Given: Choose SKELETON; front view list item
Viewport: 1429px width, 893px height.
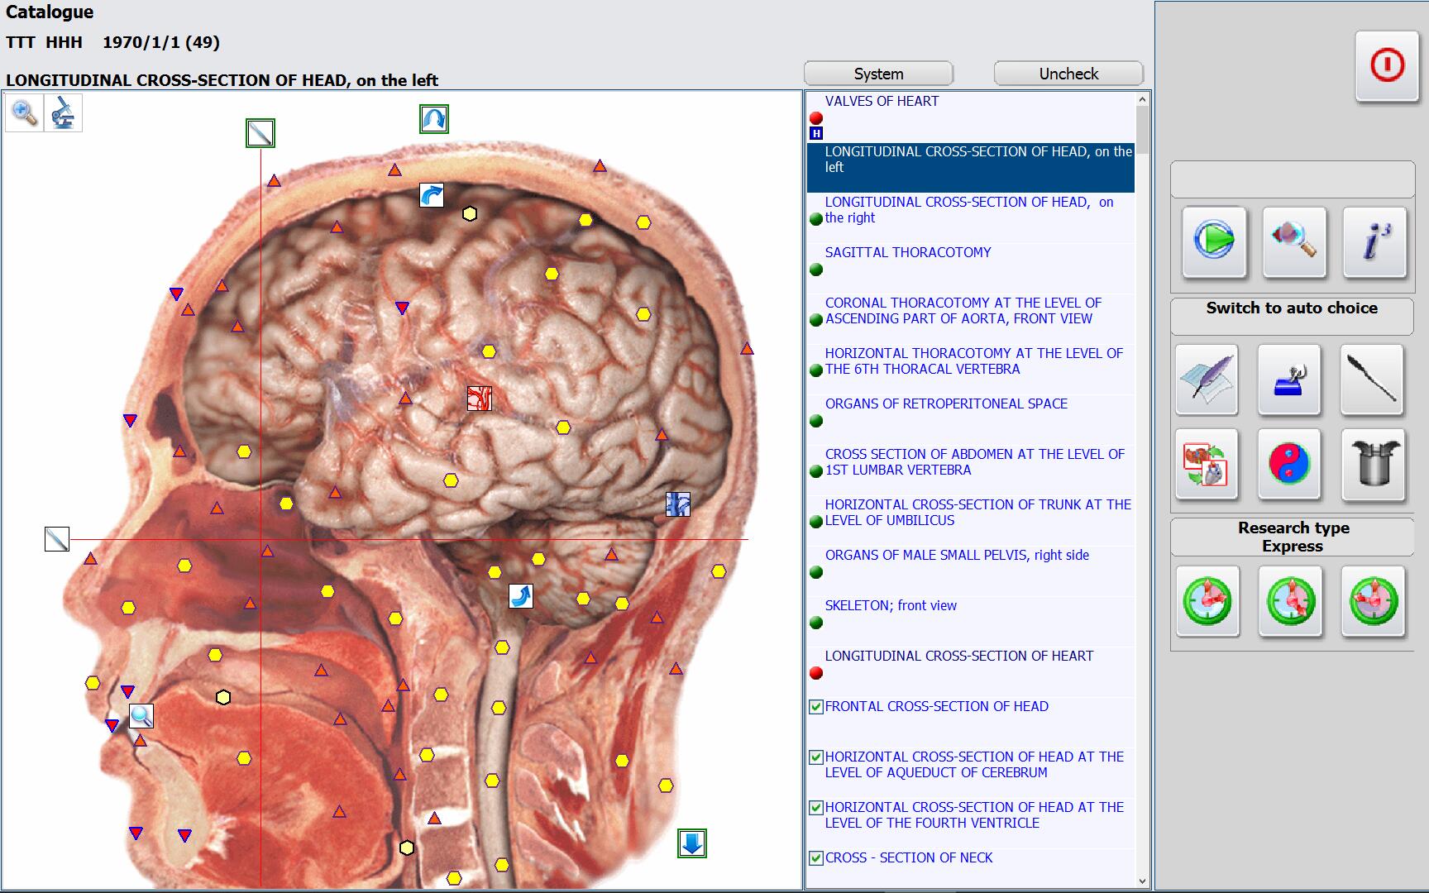Looking at the screenshot, I should 890,606.
